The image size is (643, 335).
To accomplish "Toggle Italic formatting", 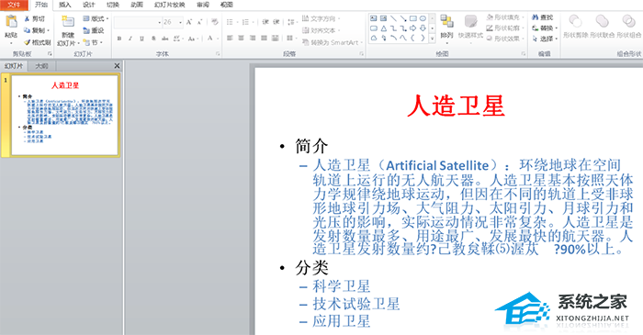I will click(x=130, y=39).
